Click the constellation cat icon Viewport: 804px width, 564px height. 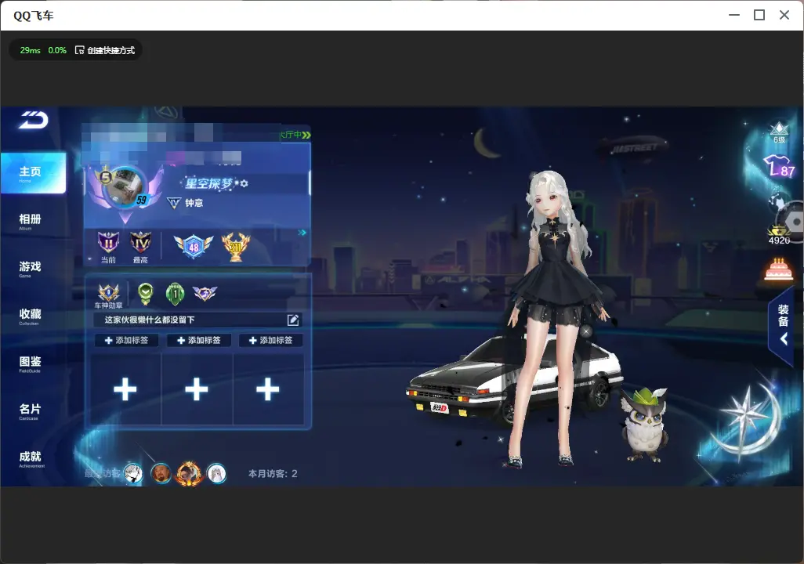(777, 202)
